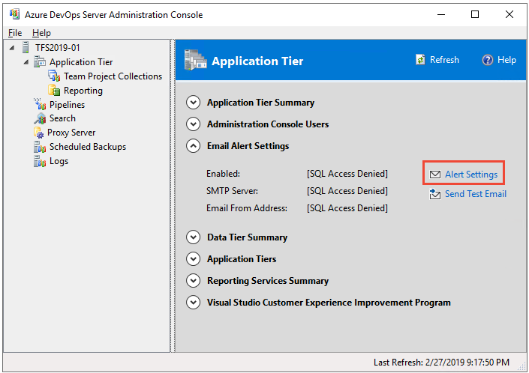Open the Help menu
This screenshot has height=373, width=529.
pyautogui.click(x=41, y=33)
